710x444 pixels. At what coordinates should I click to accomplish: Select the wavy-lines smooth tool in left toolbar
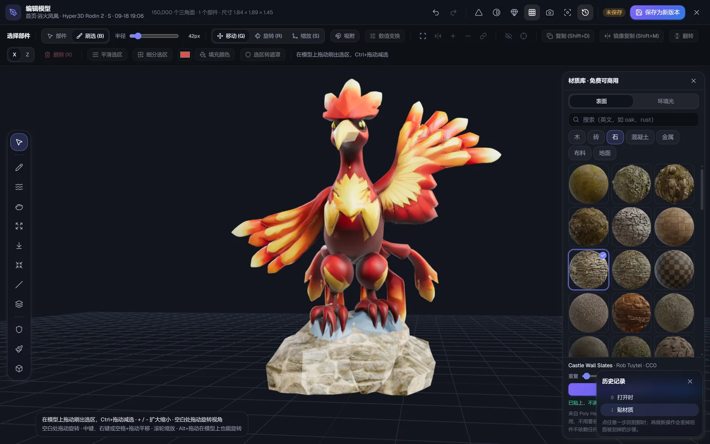point(19,187)
